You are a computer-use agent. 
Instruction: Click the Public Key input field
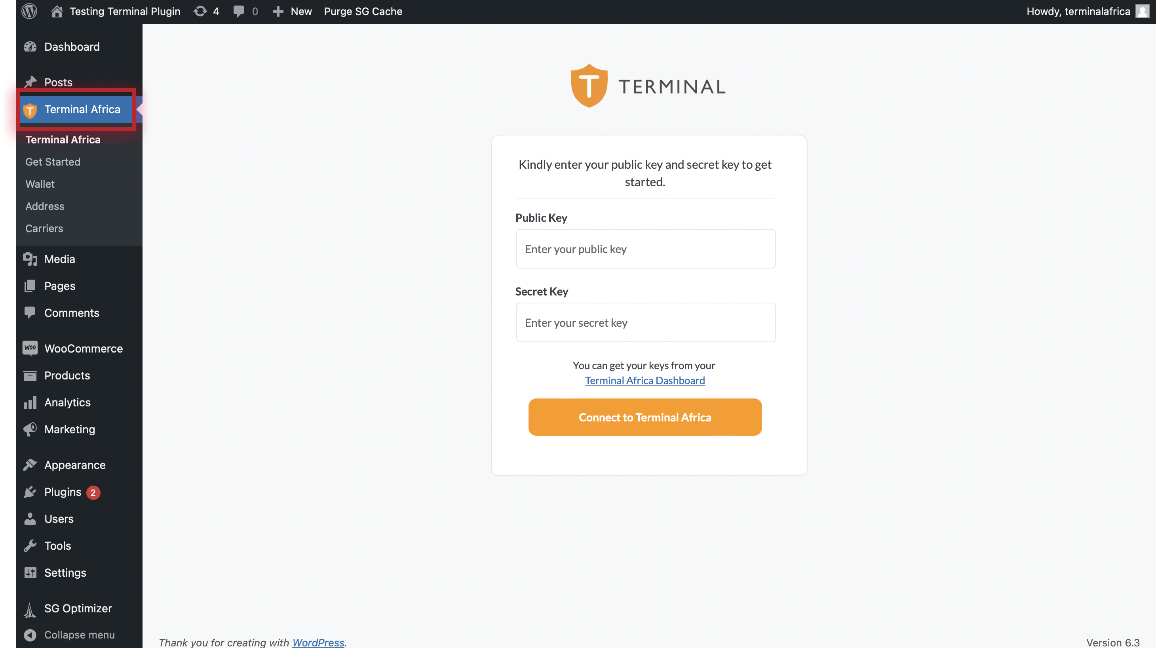coord(646,249)
